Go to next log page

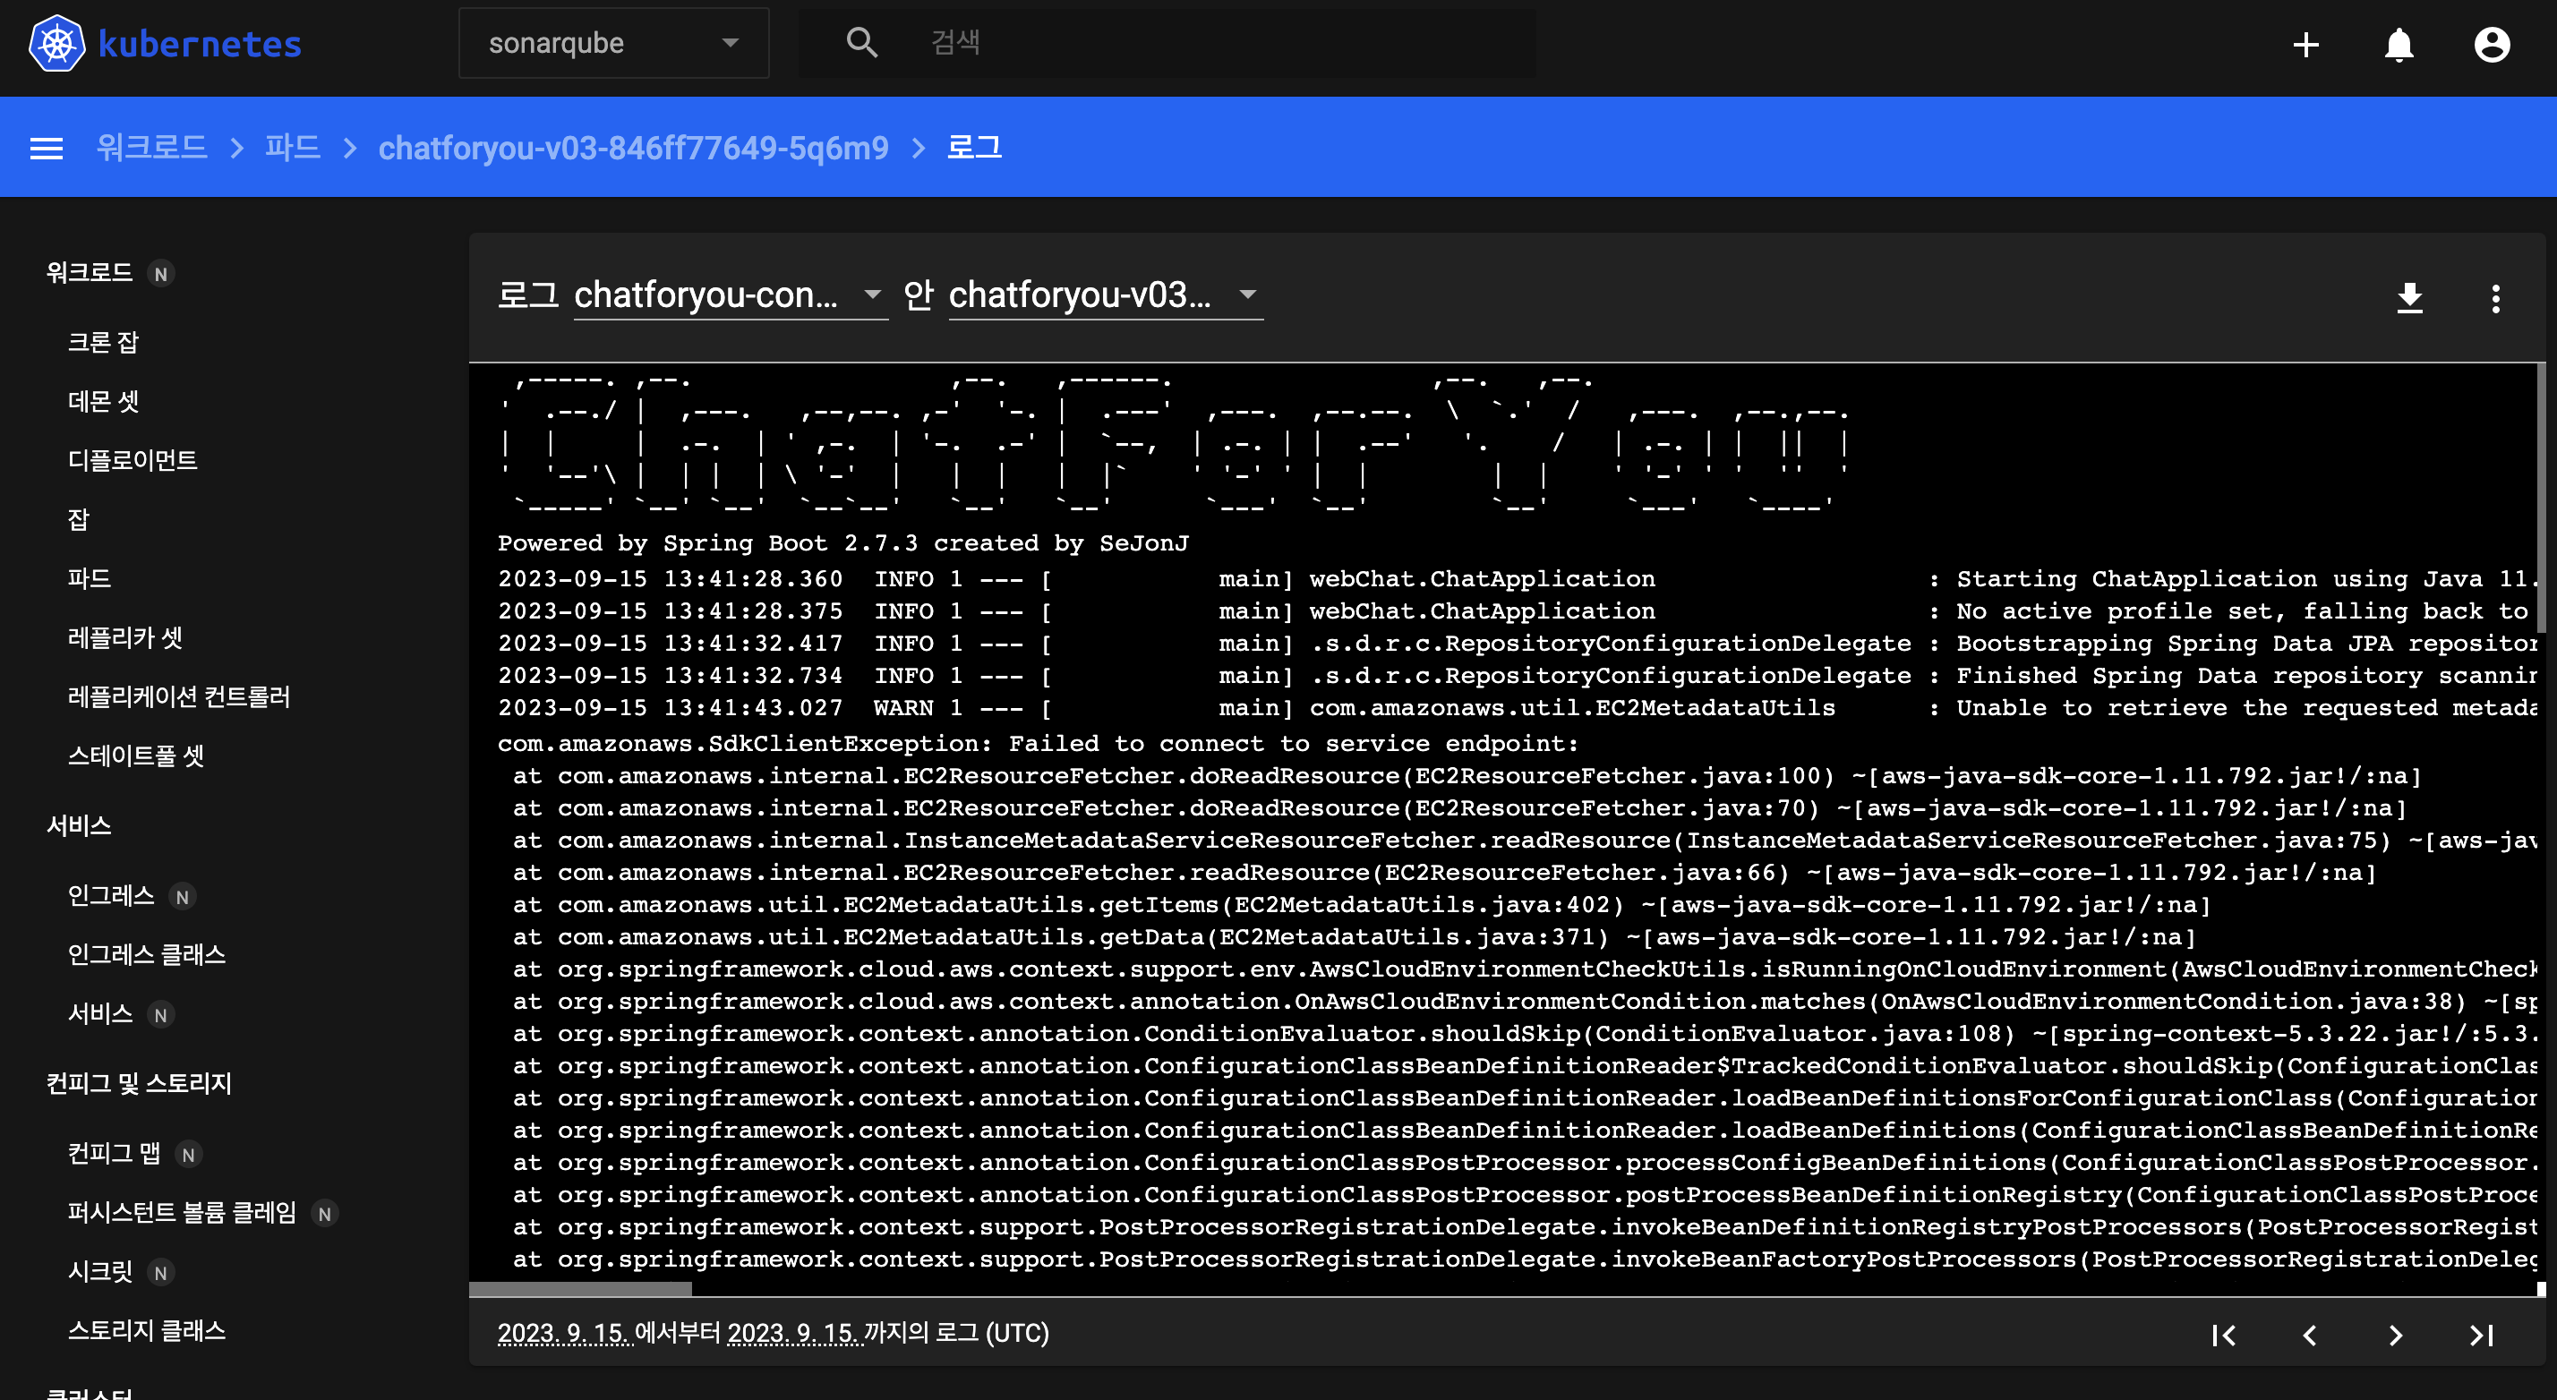click(x=2394, y=1335)
